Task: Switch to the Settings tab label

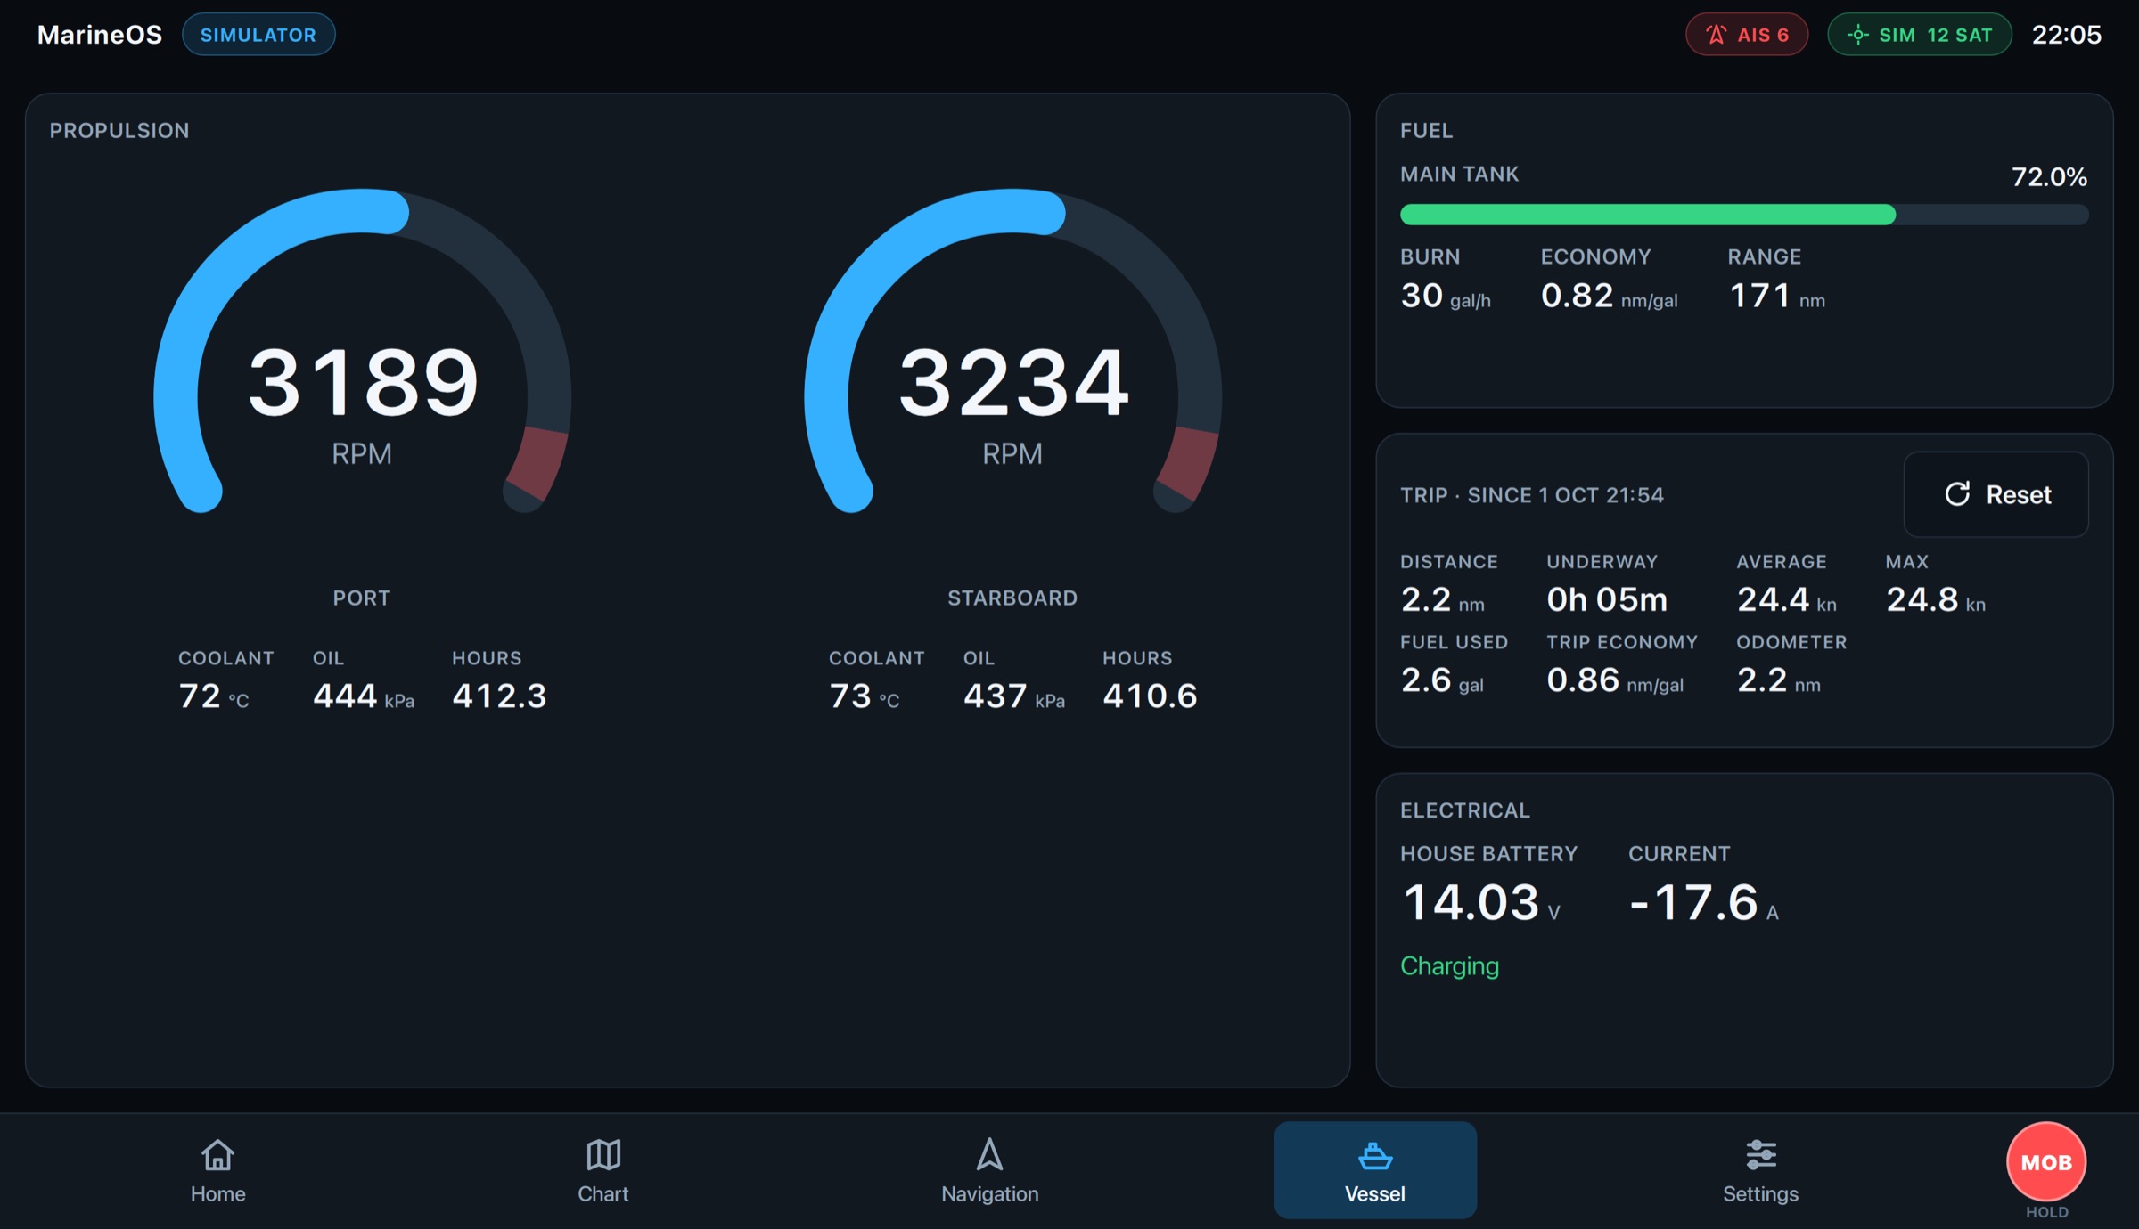Action: click(x=1760, y=1193)
